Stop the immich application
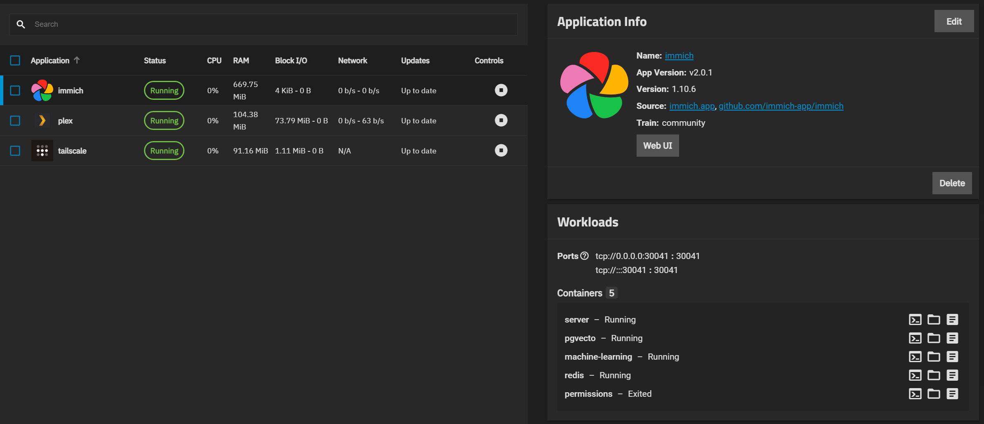Image resolution: width=984 pixels, height=424 pixels. pyautogui.click(x=500, y=90)
